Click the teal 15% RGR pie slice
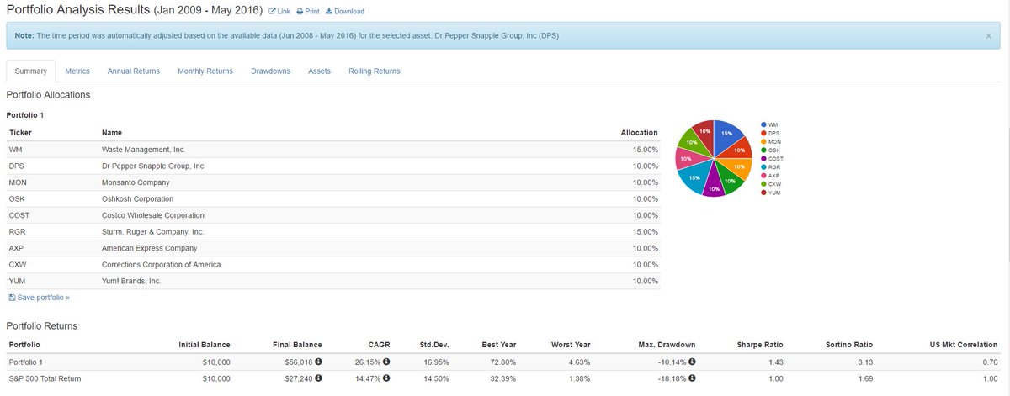This screenshot has height=396, width=1010. (694, 177)
